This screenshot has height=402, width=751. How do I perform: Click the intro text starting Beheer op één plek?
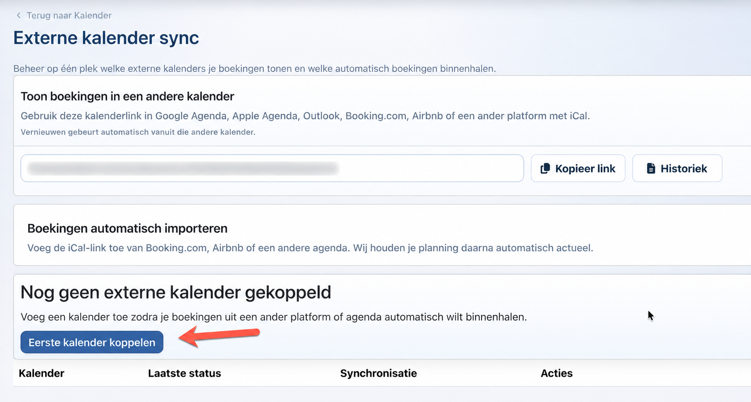click(x=255, y=69)
